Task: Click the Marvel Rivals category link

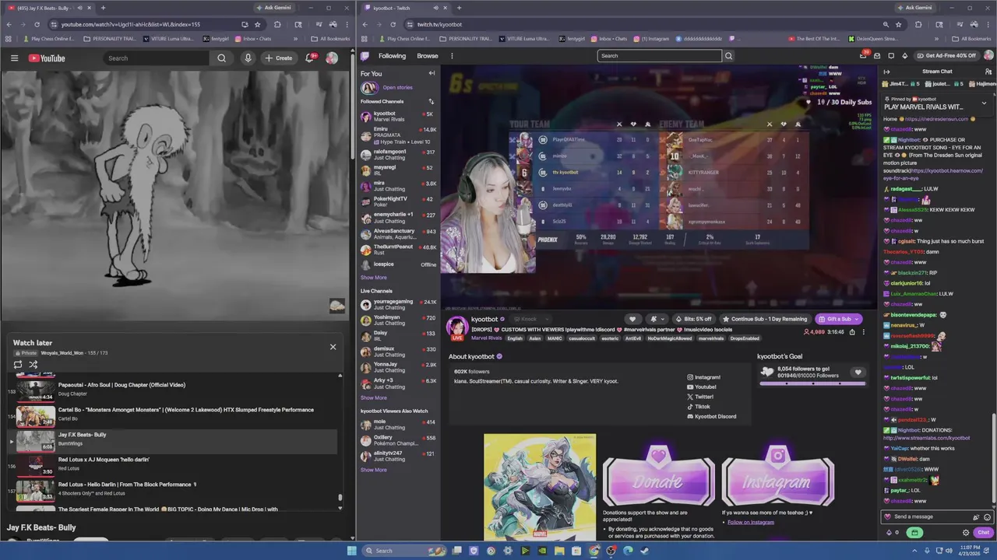Action: tap(486, 338)
